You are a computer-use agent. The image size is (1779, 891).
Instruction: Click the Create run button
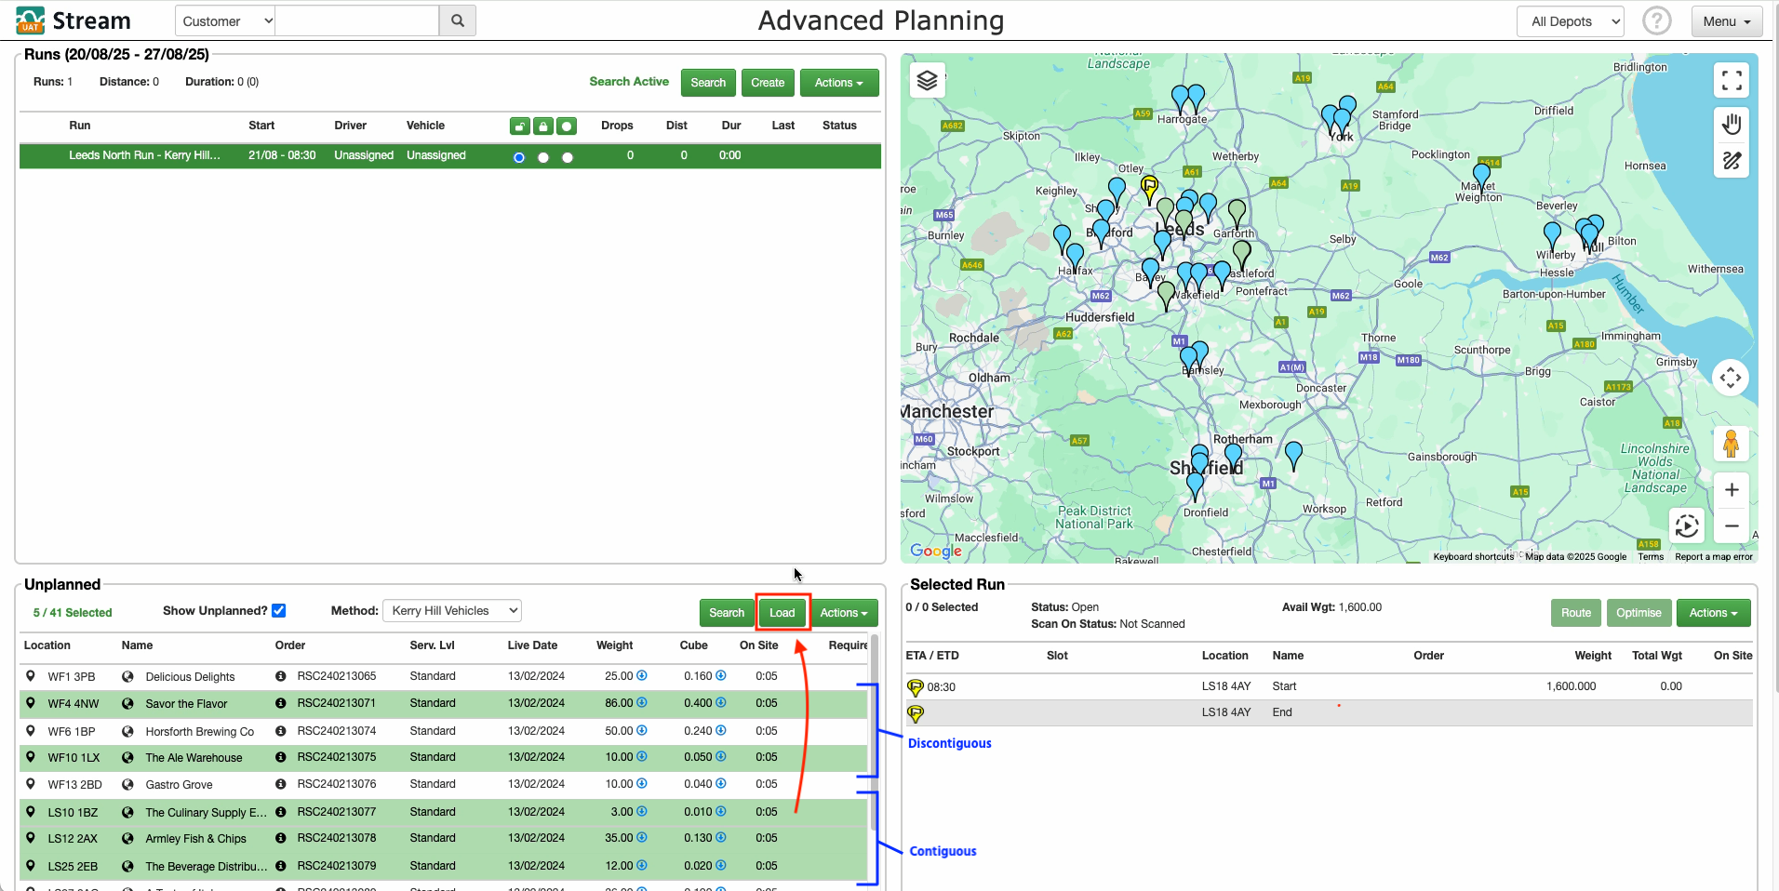point(768,83)
